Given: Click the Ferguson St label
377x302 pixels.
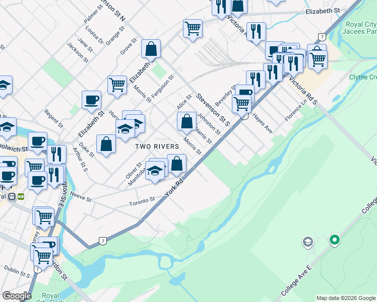Looking at the screenshot, I should (162, 87).
